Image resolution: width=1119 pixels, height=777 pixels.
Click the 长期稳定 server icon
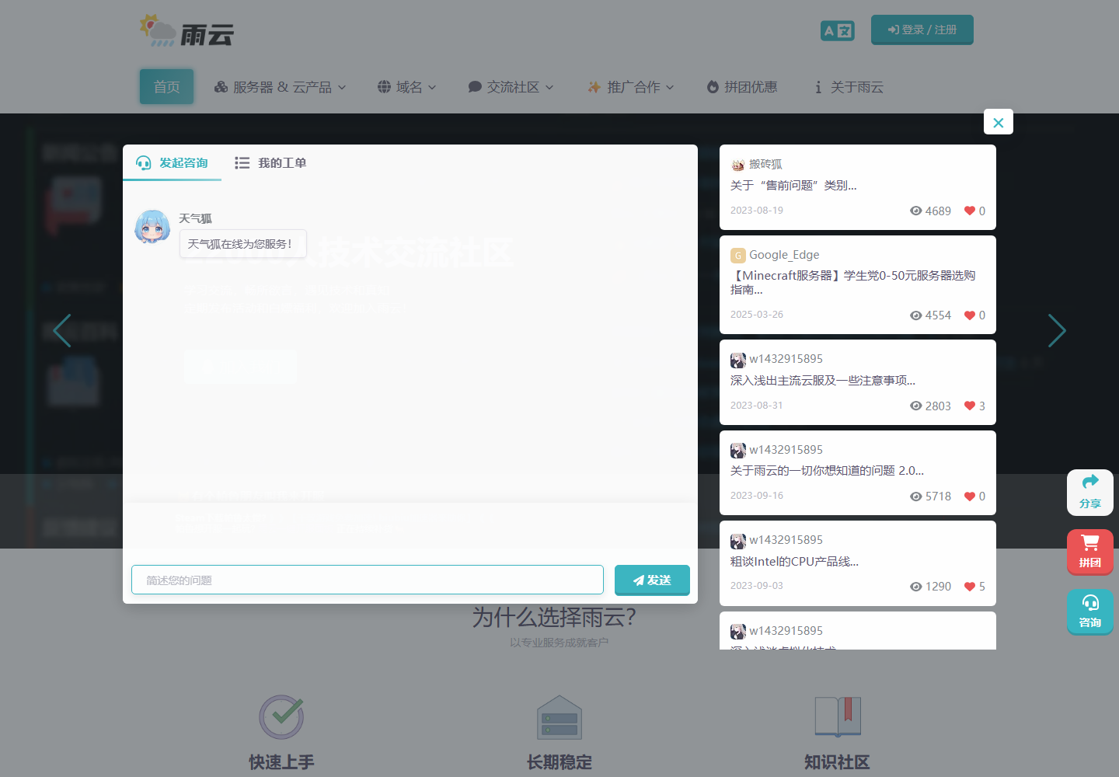pos(559,716)
